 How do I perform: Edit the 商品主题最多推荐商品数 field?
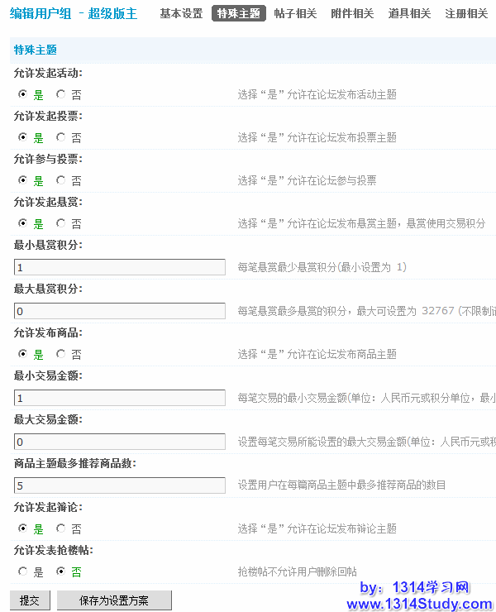(x=120, y=485)
